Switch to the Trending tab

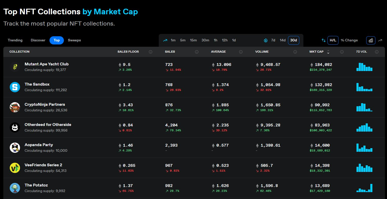tap(15, 40)
